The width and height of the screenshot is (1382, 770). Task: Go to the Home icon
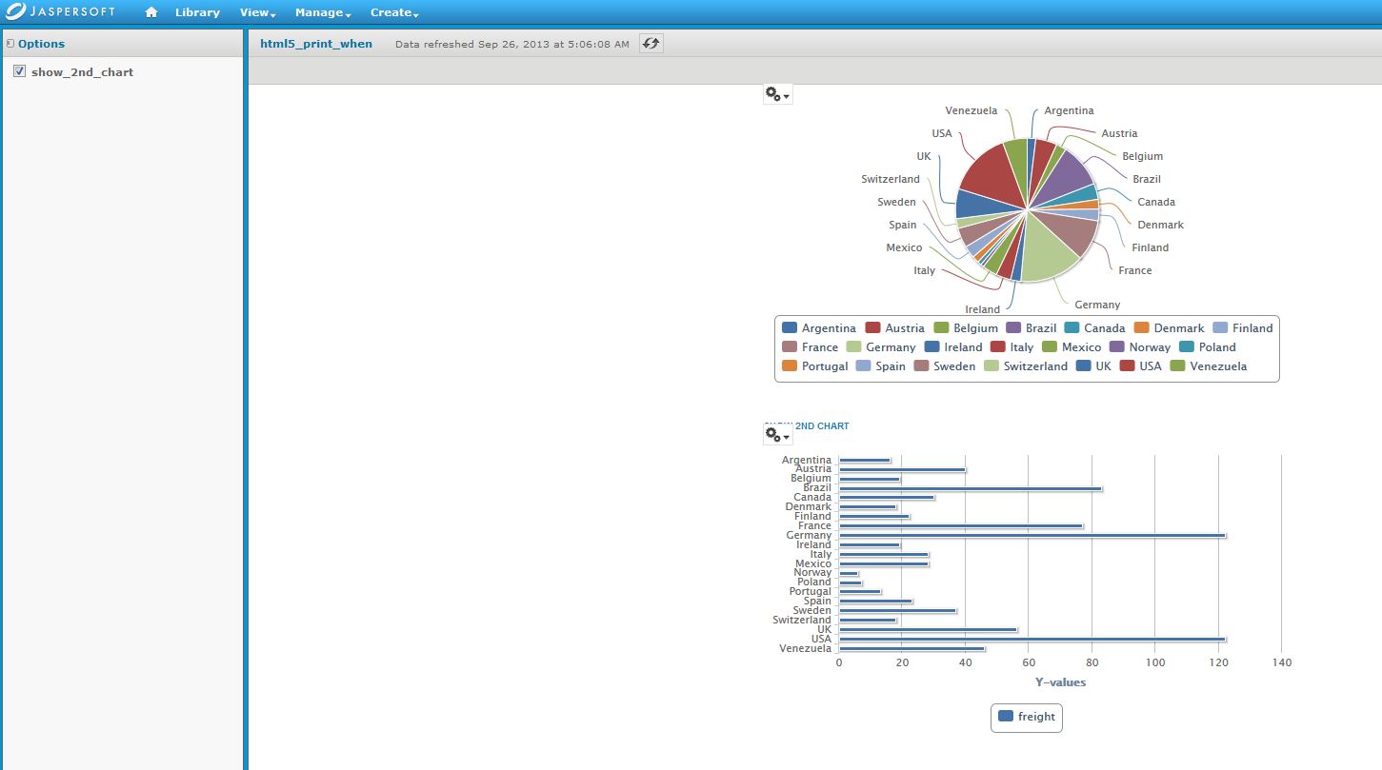click(150, 12)
